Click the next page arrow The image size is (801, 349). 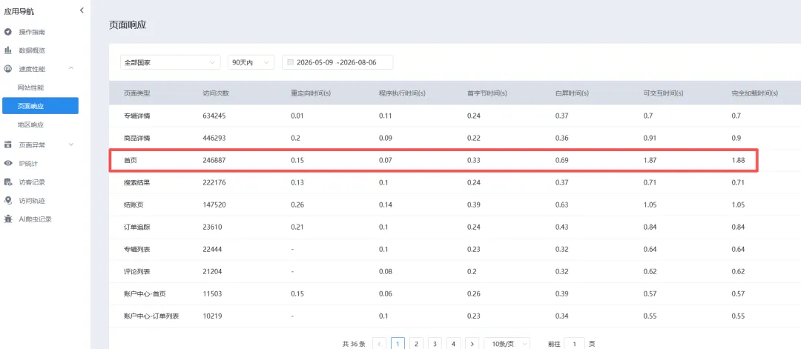click(x=472, y=344)
